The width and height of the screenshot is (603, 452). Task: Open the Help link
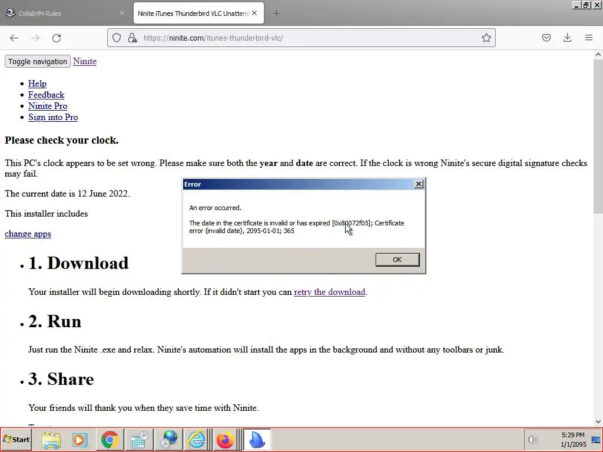[x=37, y=84]
